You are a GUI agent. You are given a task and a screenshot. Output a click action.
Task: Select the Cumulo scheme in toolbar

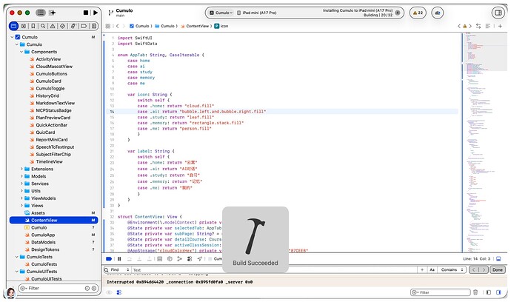pos(221,13)
